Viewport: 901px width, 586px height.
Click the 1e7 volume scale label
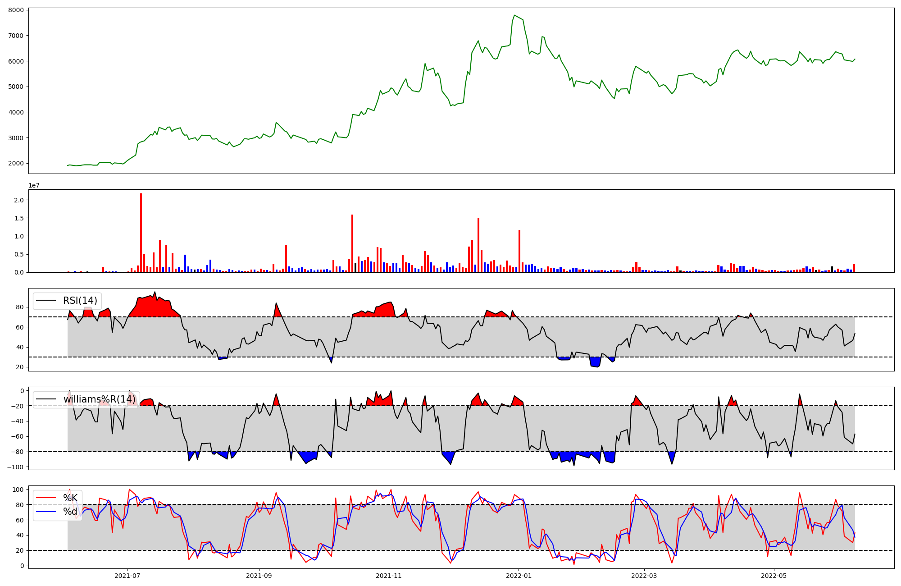point(34,185)
